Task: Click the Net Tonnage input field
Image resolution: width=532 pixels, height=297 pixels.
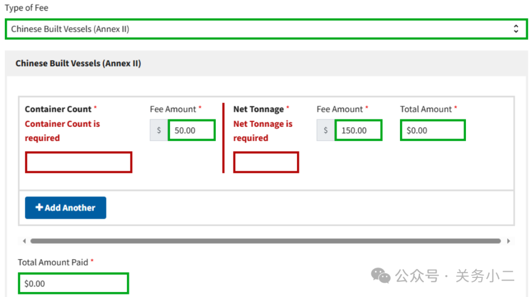Action: point(266,162)
